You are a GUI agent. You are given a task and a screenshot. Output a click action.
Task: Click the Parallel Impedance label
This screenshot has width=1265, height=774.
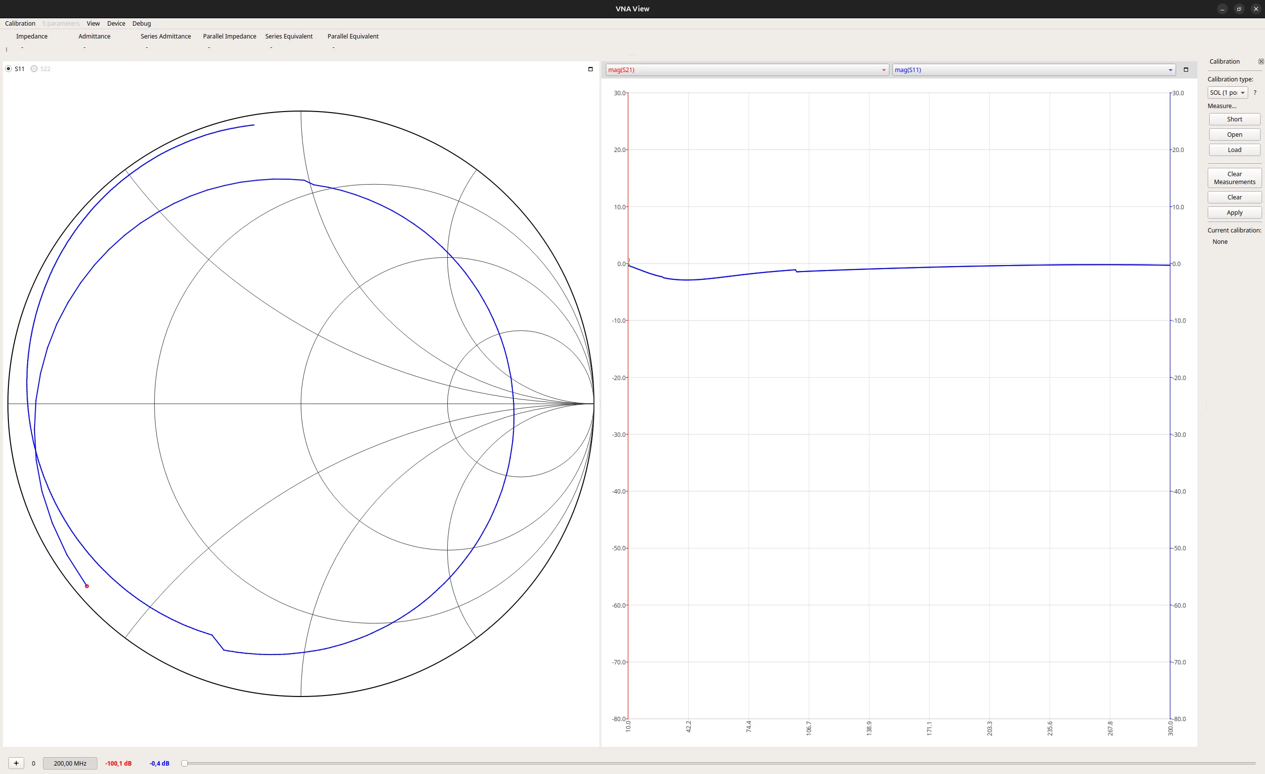pos(229,37)
